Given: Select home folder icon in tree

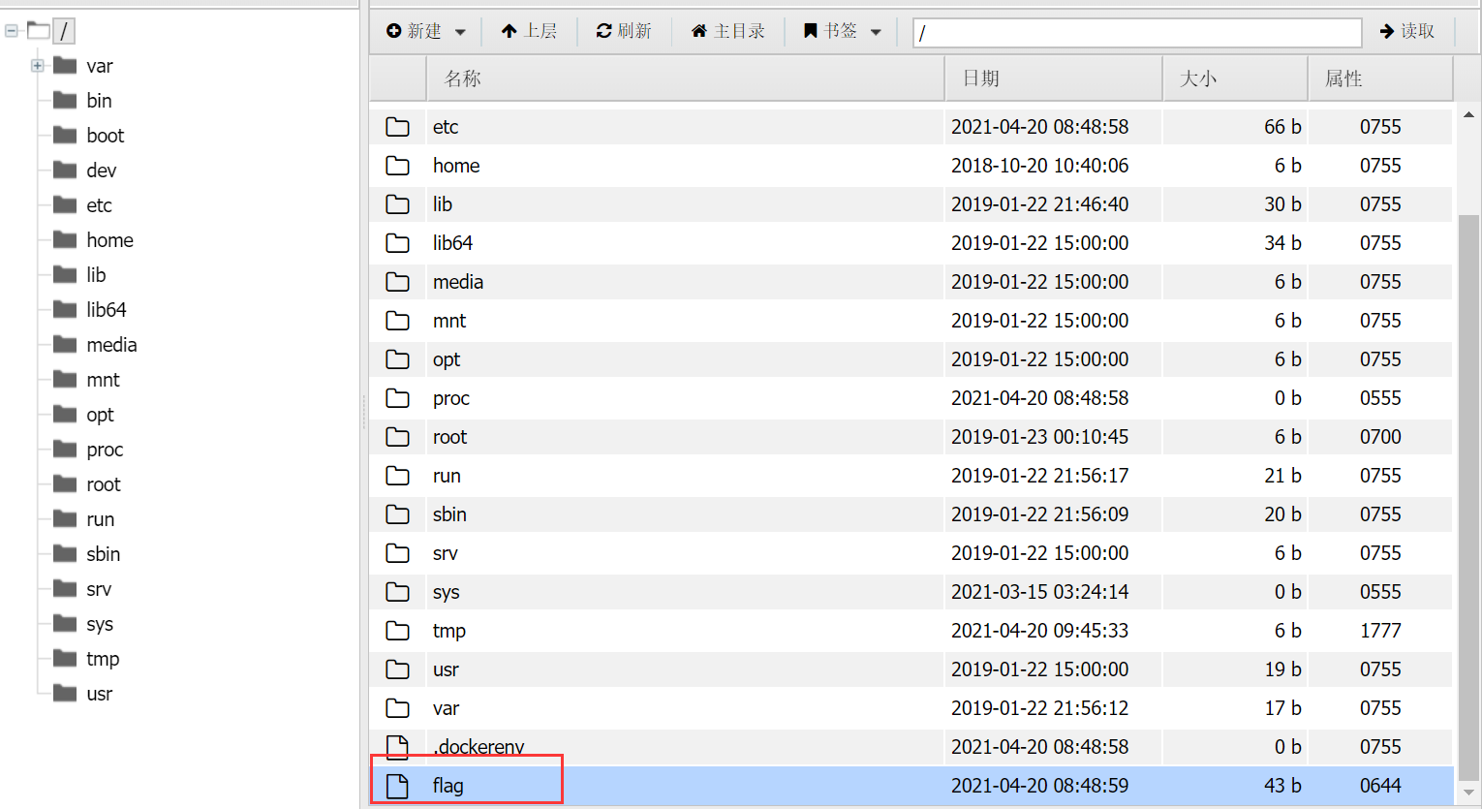Looking at the screenshot, I should tap(65, 239).
